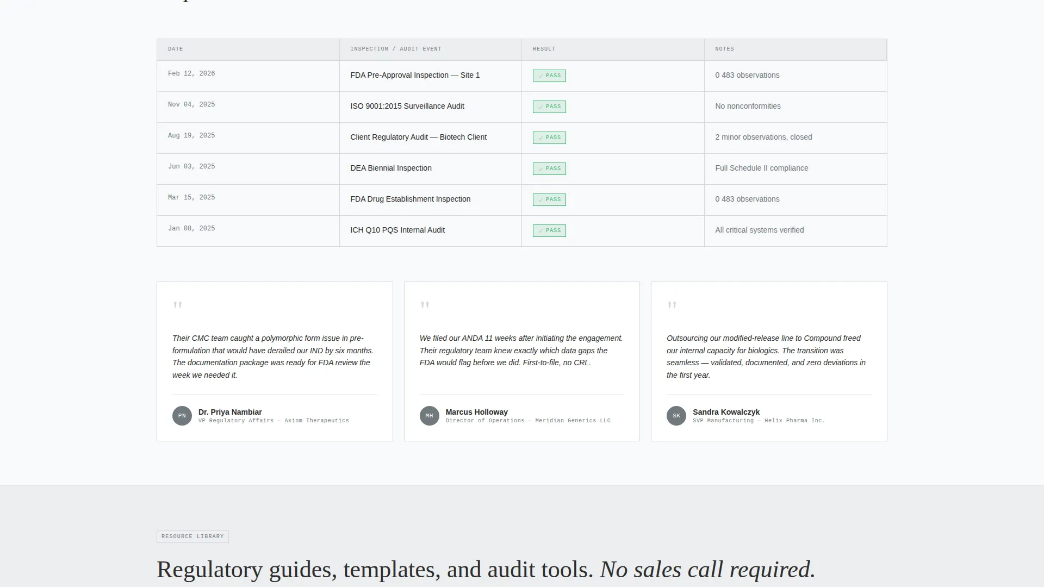Click the PASS badge for ISO 9001:2015 audit

tap(549, 107)
